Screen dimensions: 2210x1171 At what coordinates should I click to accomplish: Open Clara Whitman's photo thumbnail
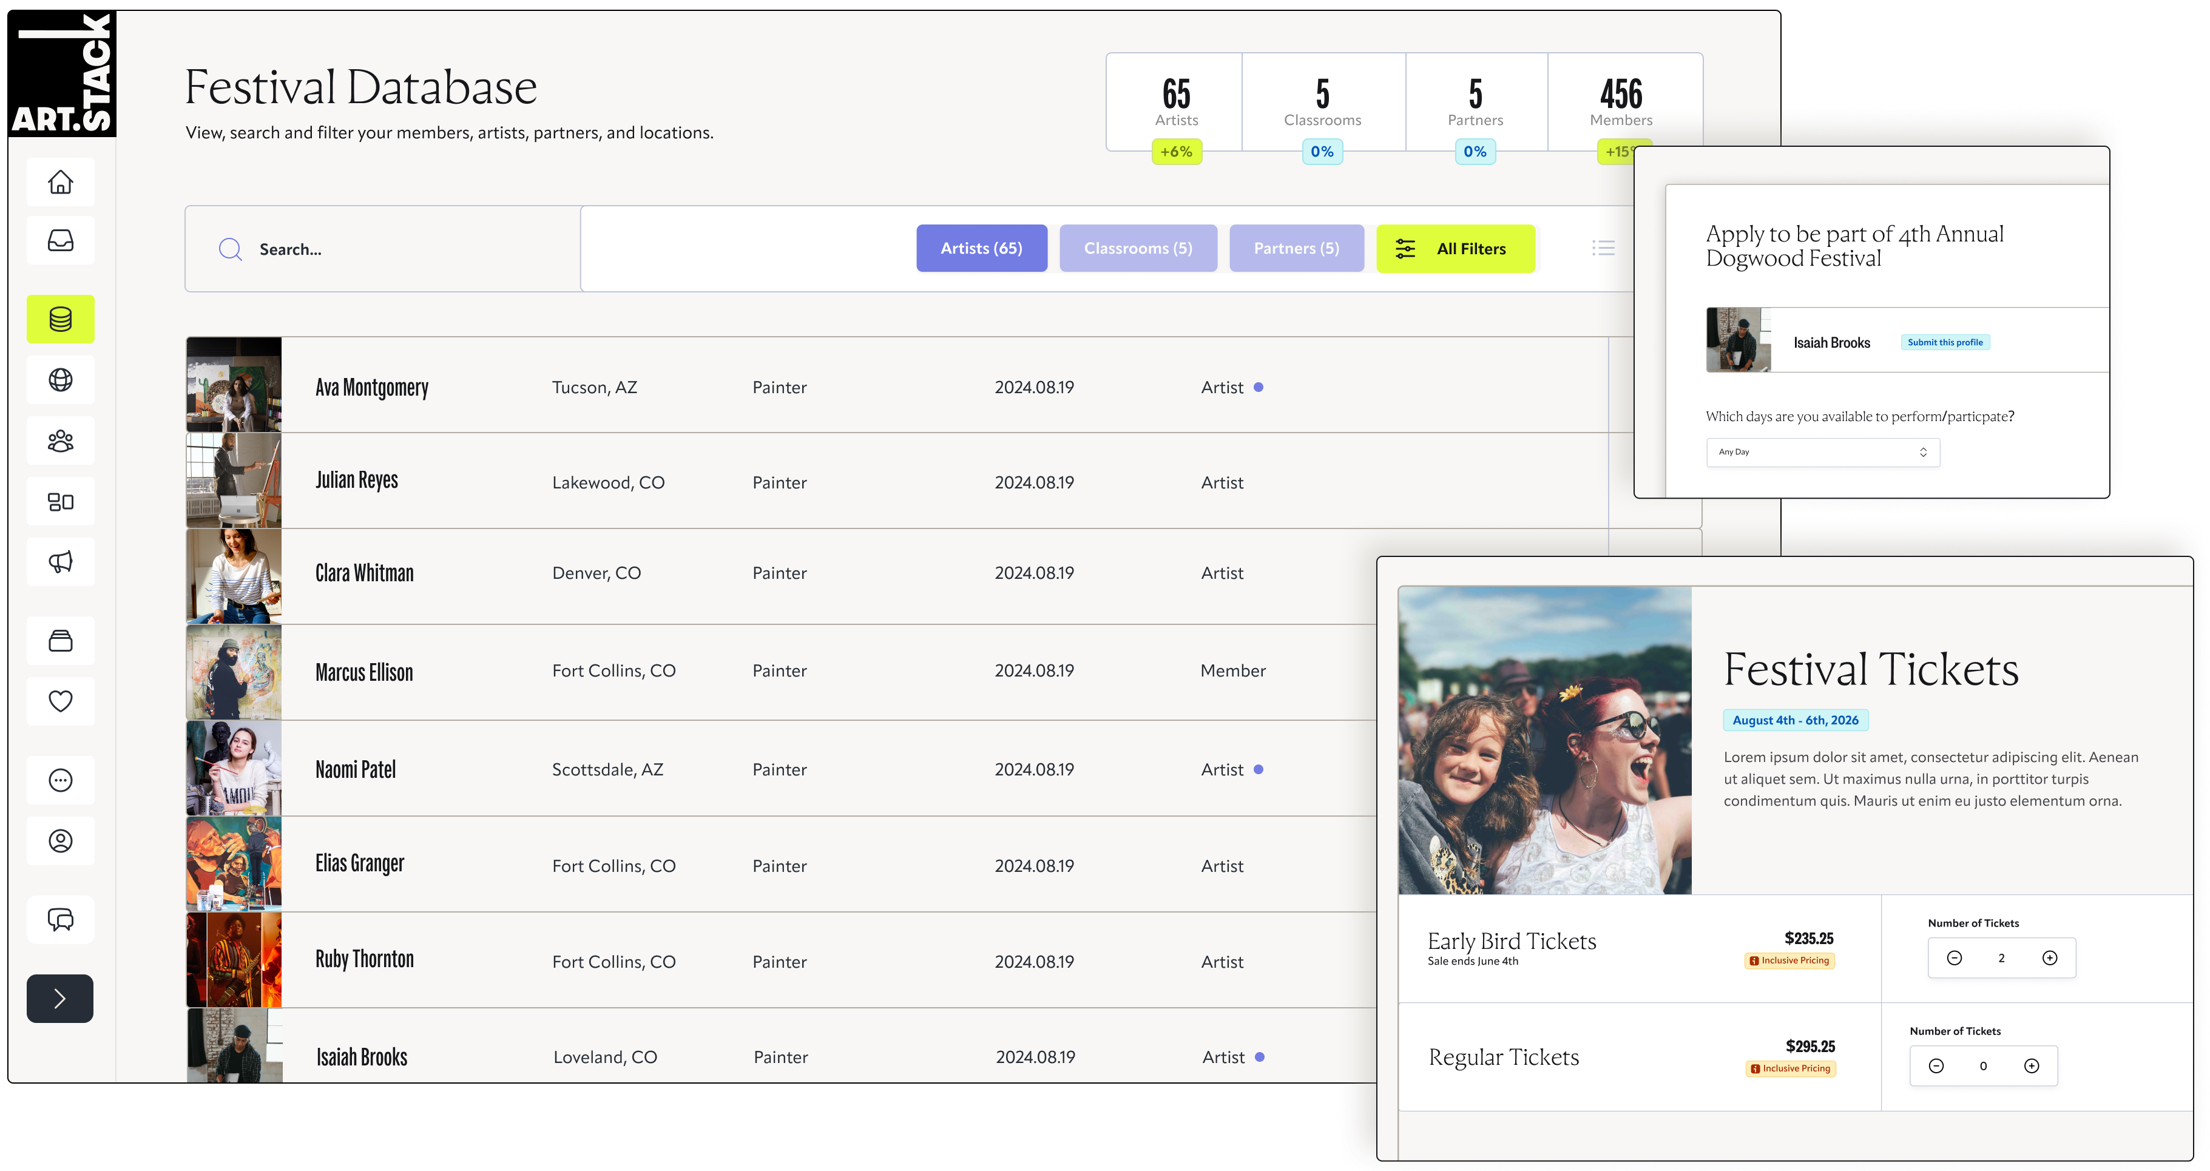[x=234, y=576]
